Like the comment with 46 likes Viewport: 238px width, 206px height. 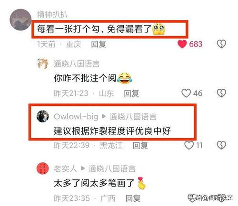(186, 93)
